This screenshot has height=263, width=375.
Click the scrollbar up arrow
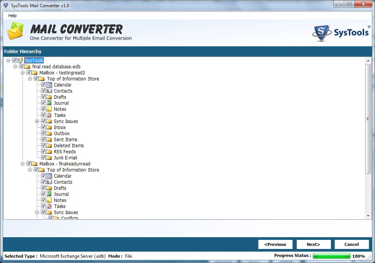(368, 61)
